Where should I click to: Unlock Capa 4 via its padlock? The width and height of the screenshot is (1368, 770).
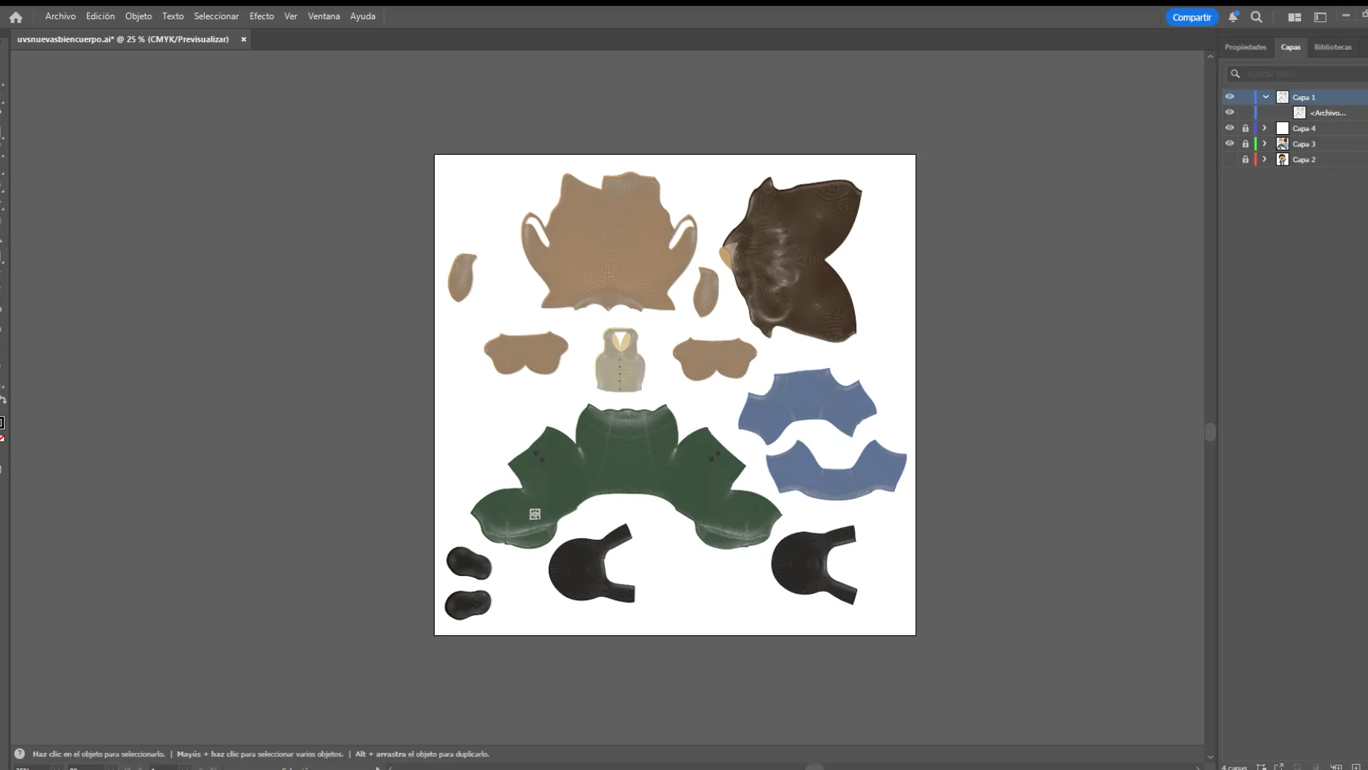tap(1245, 128)
